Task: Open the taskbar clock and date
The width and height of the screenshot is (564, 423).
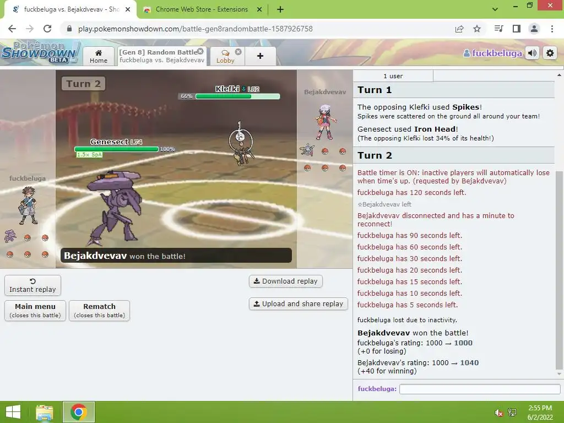Action: coord(540,413)
